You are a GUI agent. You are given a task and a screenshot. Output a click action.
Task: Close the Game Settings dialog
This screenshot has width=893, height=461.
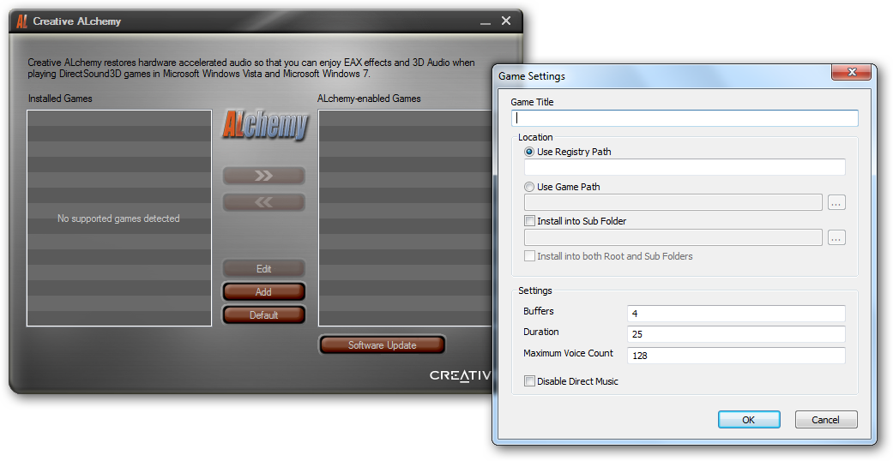[x=852, y=72]
